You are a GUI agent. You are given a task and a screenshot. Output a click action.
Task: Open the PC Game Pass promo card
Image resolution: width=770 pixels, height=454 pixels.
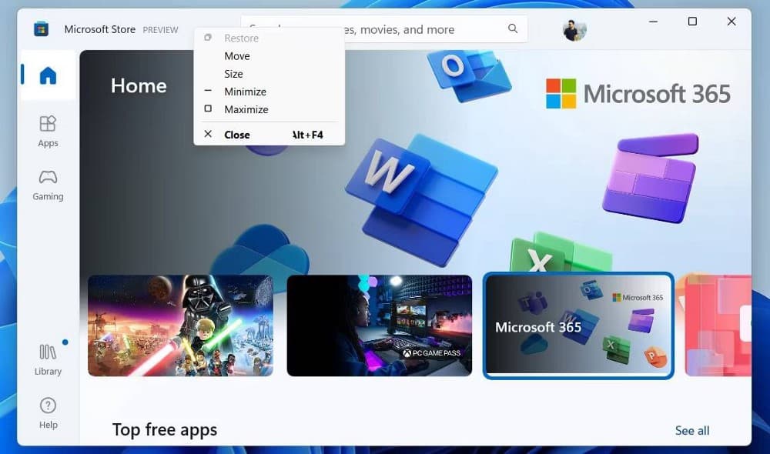coord(379,325)
